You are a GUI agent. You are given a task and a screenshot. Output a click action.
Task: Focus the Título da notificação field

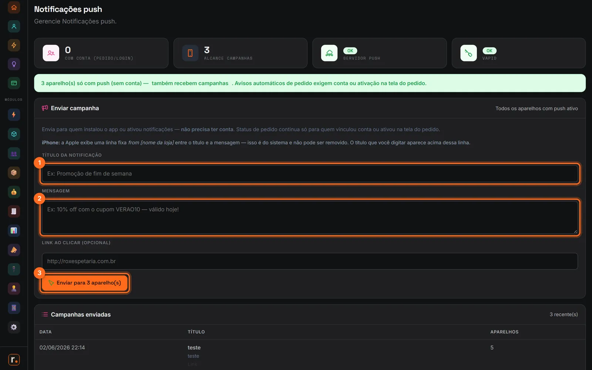[310, 174]
